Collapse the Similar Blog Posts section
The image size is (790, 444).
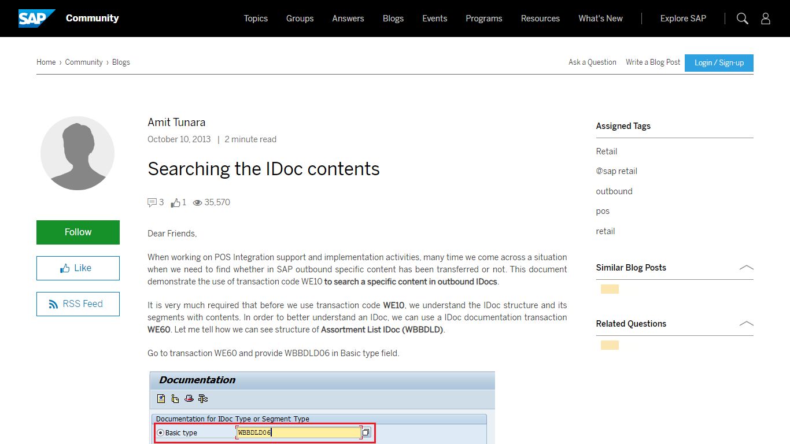(746, 268)
